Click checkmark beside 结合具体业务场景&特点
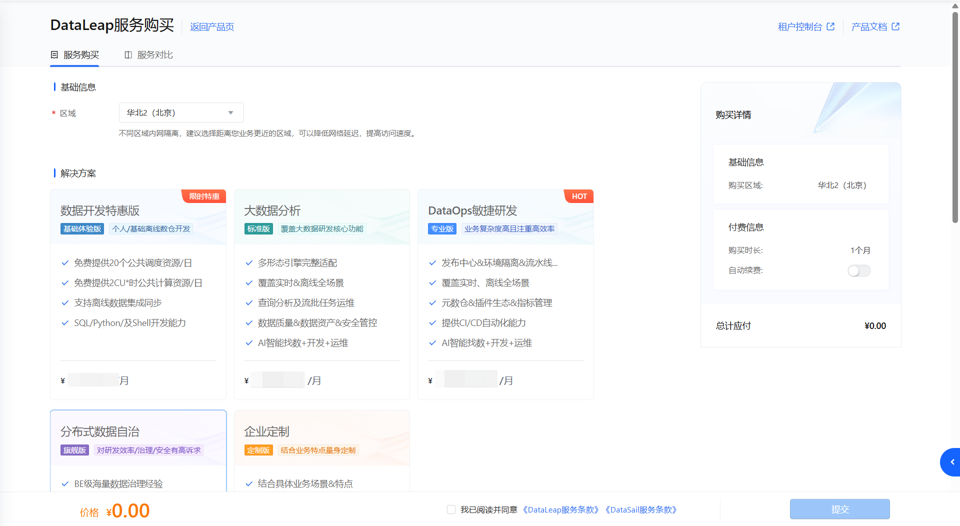The height and width of the screenshot is (526, 960). [248, 484]
